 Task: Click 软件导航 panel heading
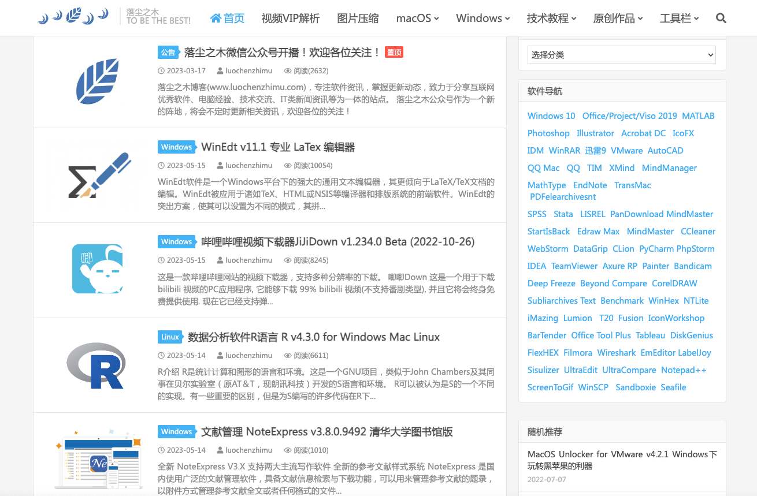[x=545, y=91]
